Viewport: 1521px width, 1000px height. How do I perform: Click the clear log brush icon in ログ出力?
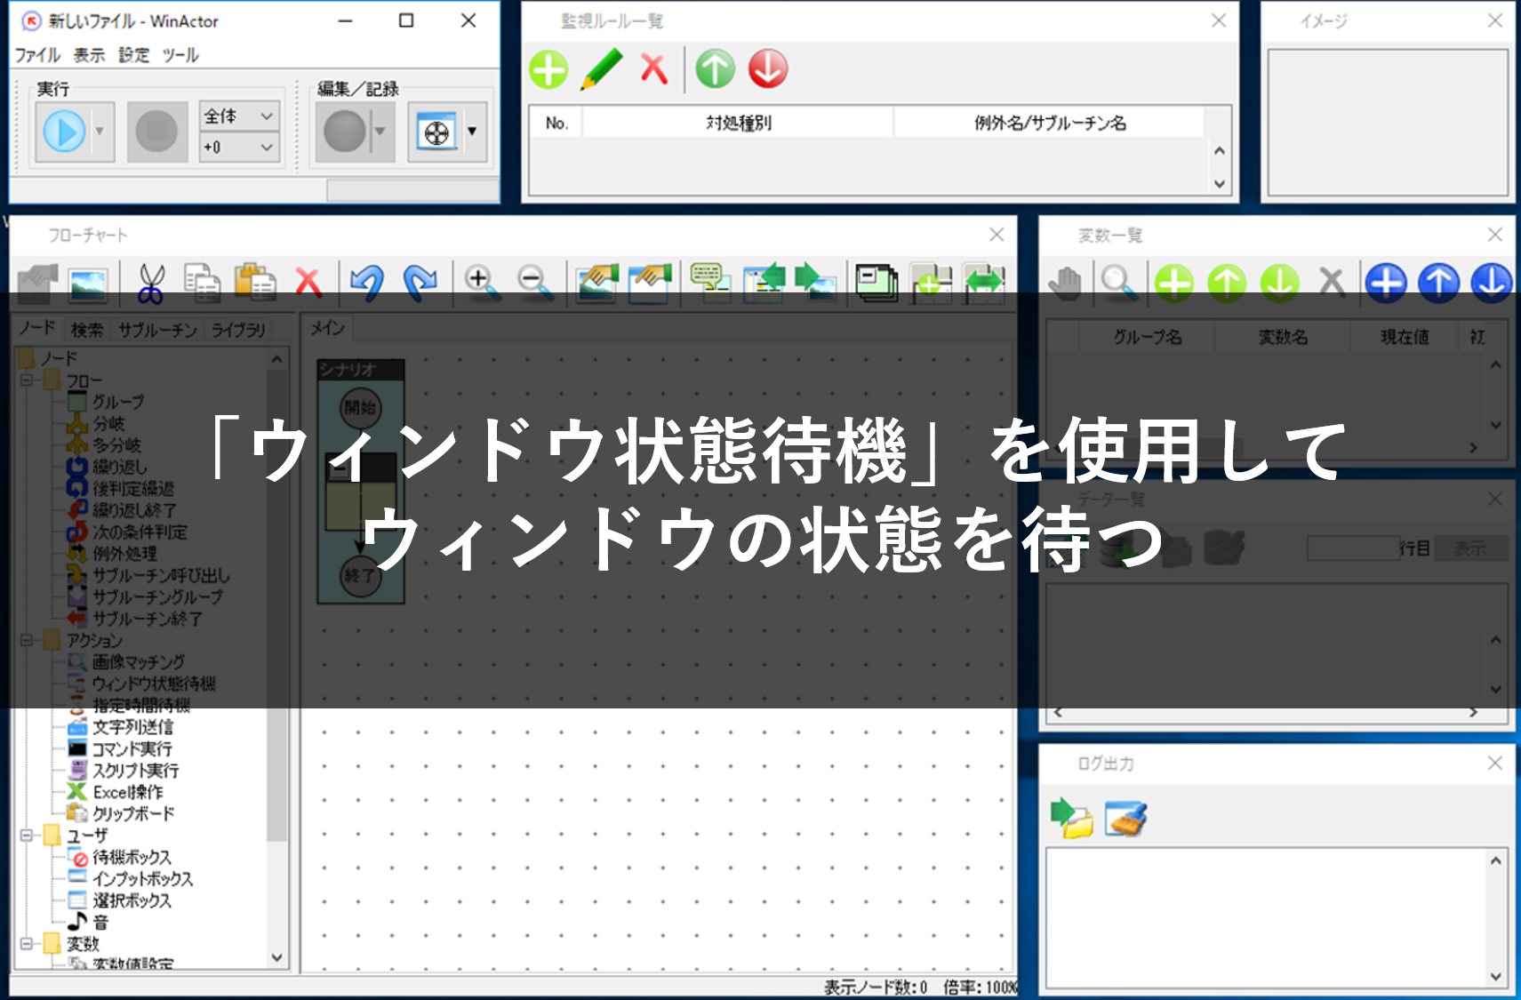[1125, 818]
